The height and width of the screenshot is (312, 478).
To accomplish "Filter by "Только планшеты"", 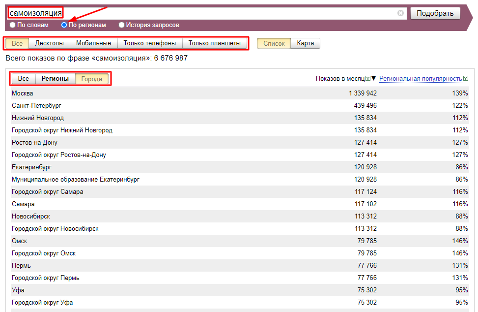I will [x=215, y=43].
